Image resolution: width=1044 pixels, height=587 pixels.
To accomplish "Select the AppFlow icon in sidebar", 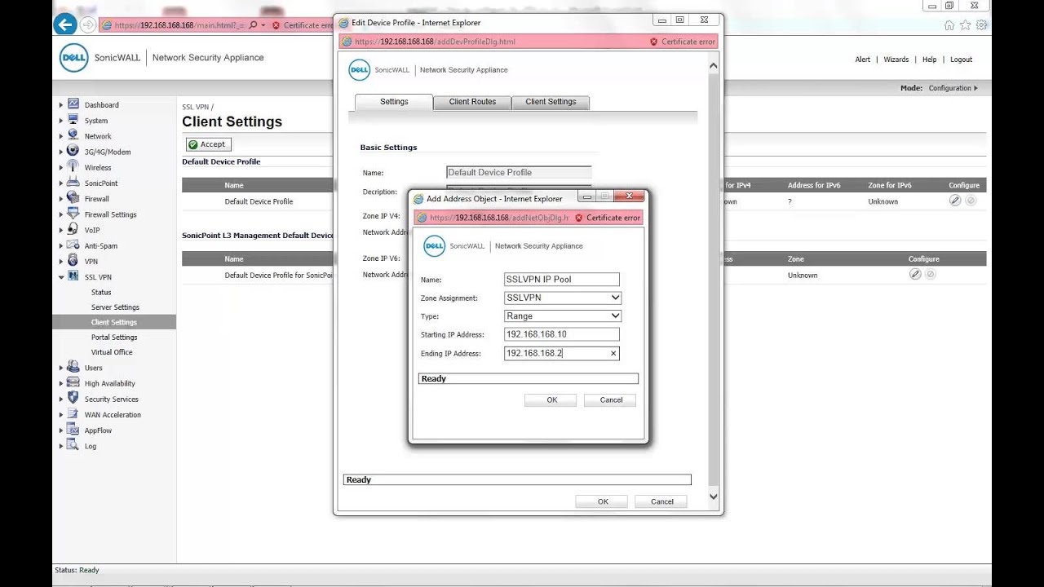I will point(73,430).
